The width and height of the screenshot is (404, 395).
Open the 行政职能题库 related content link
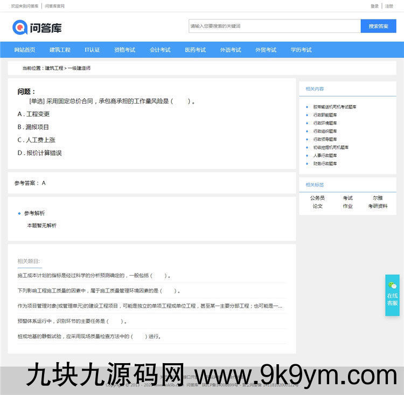(325, 115)
